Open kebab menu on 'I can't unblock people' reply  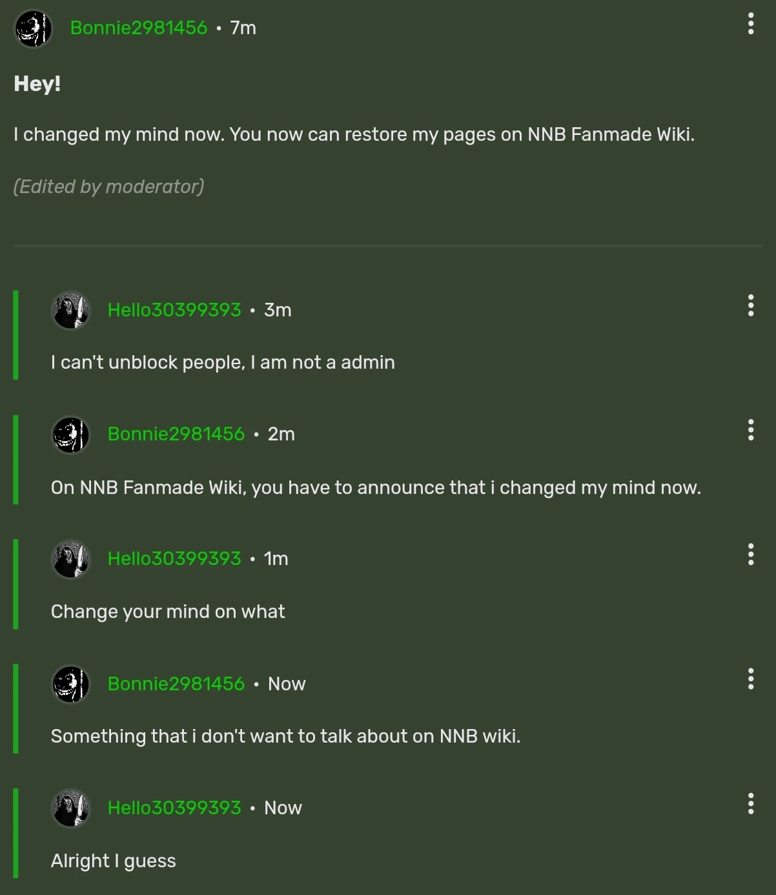[751, 305]
